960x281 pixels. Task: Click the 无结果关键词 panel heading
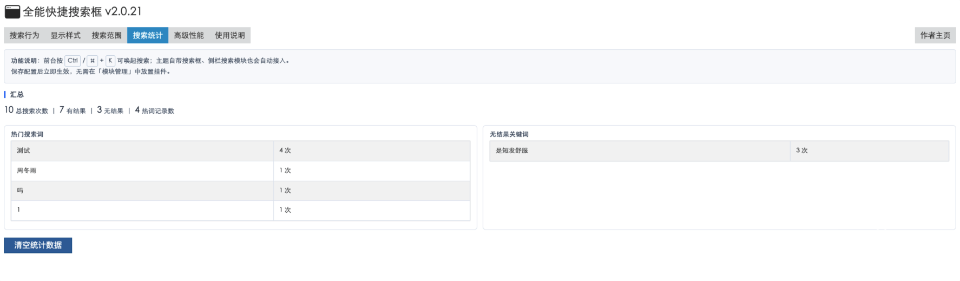(x=509, y=134)
